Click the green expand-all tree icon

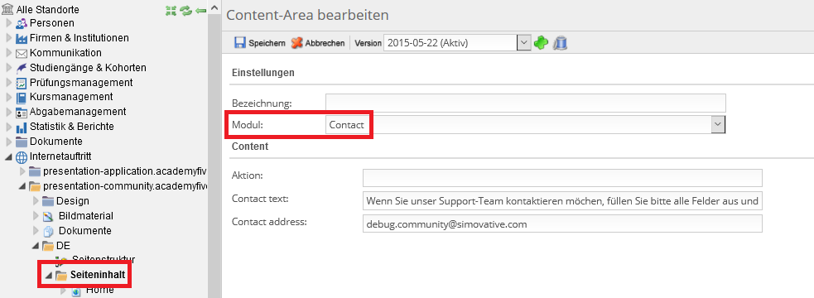[171, 11]
